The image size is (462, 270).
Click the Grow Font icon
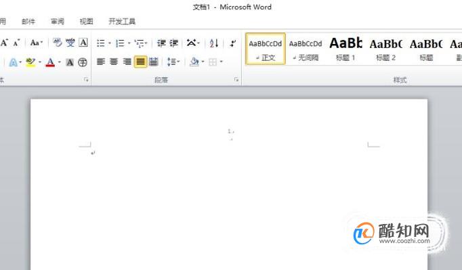[4, 43]
